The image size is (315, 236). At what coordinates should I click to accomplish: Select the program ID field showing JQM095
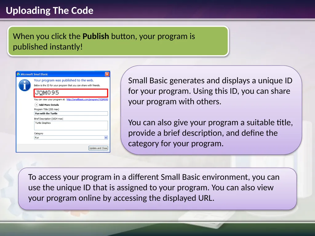point(71,93)
